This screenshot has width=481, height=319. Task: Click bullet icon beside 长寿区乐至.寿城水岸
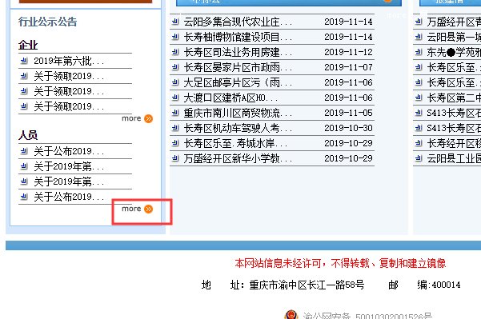(175, 143)
